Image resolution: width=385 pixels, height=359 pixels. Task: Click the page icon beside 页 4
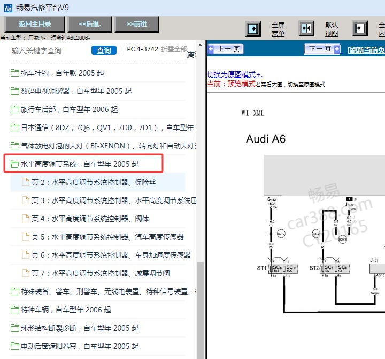tap(26, 219)
